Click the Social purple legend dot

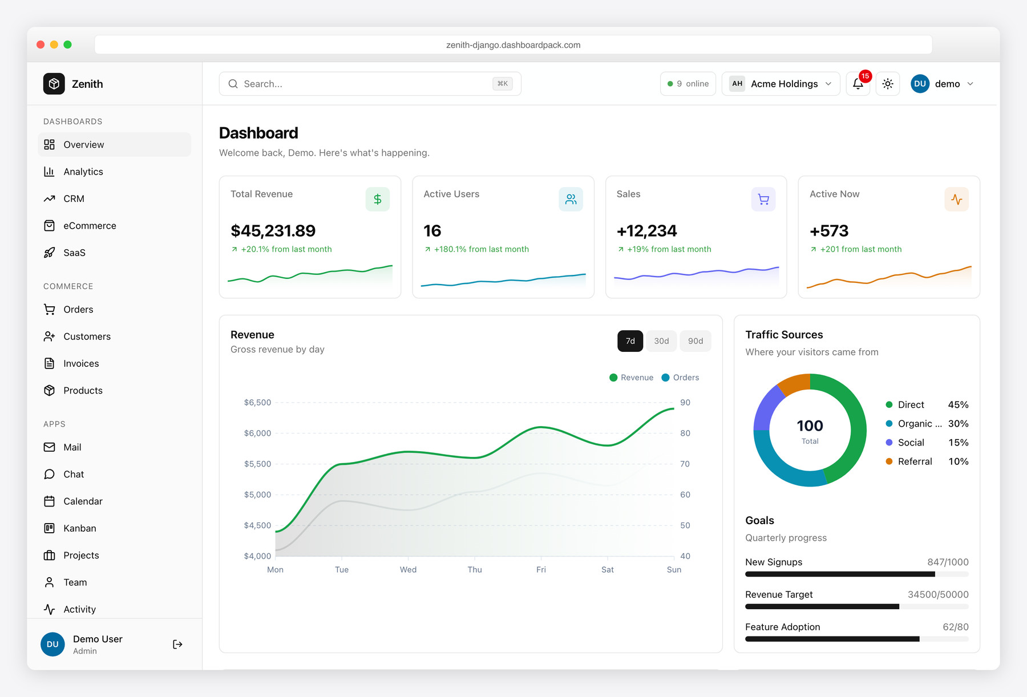pos(889,443)
